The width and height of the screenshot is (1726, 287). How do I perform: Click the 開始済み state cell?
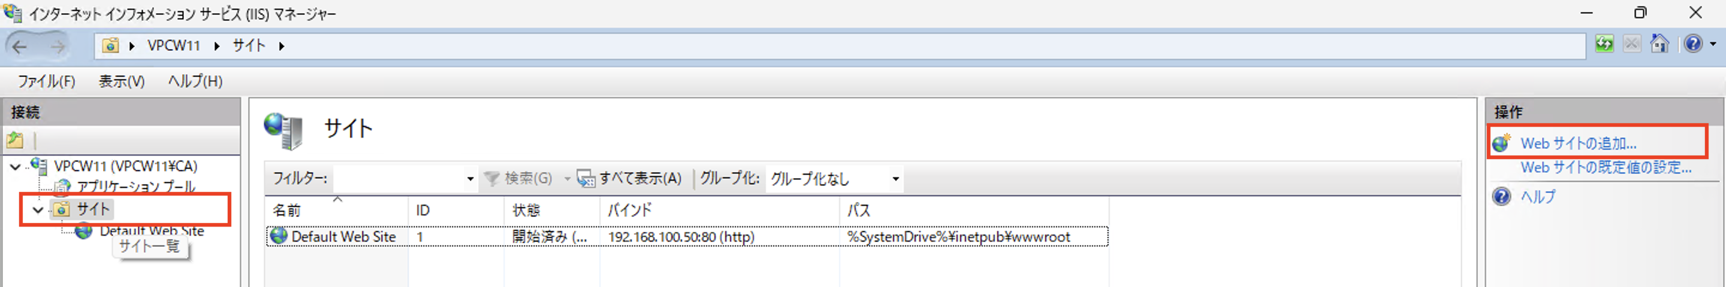point(550,237)
